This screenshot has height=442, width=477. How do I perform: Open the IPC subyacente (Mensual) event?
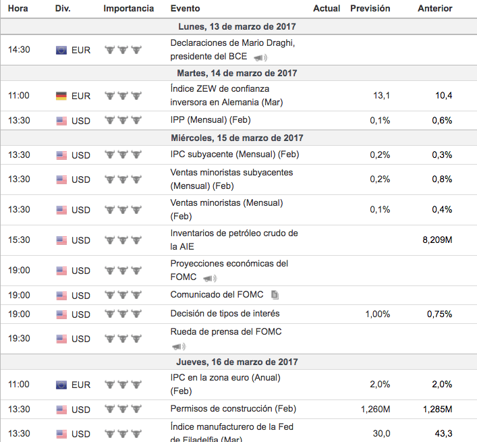pyautogui.click(x=234, y=154)
